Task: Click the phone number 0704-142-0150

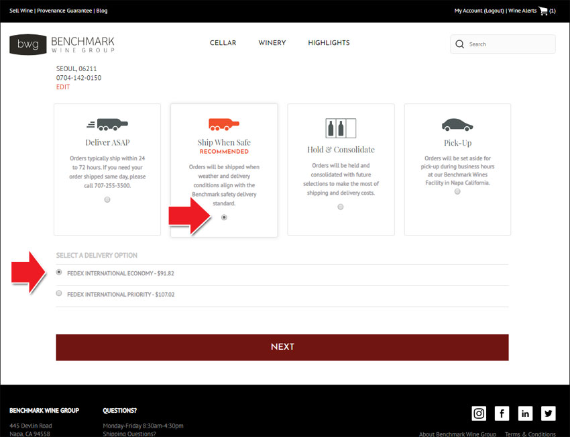Action: 78,78
